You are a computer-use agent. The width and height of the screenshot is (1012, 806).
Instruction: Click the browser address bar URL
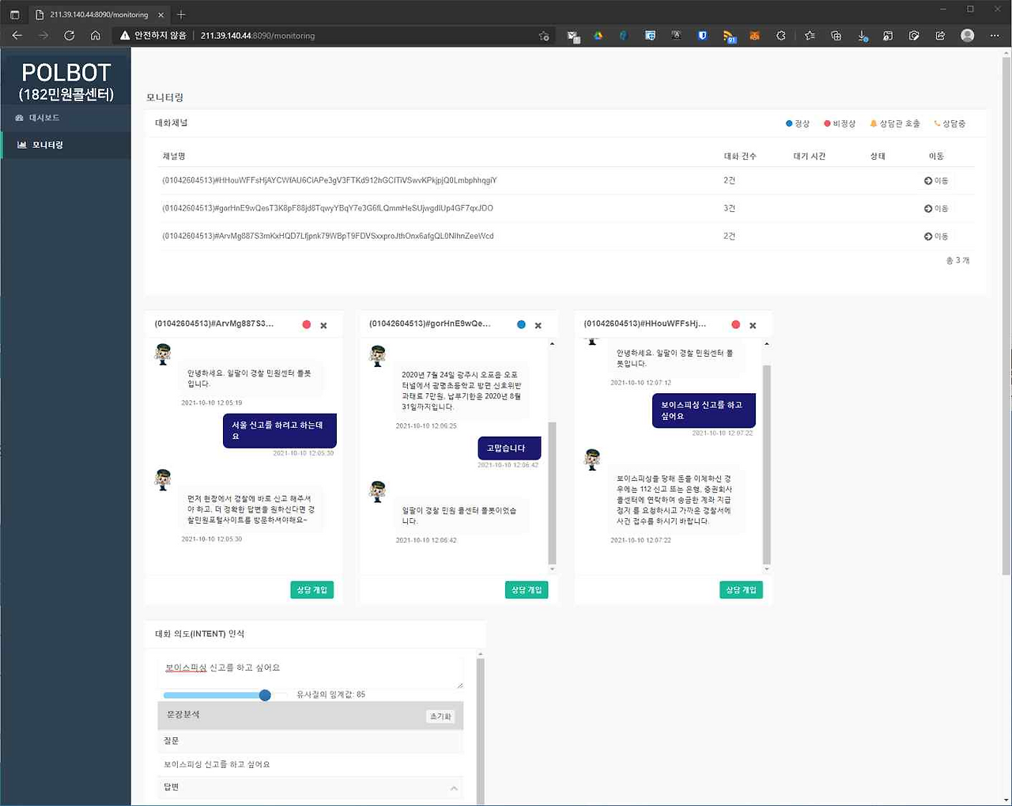(258, 36)
